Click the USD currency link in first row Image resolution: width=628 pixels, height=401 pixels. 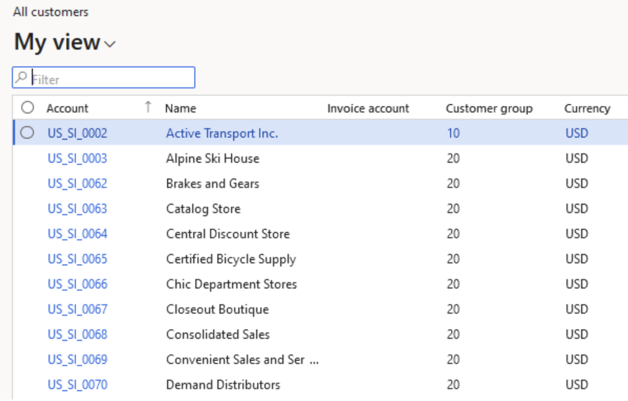(577, 133)
